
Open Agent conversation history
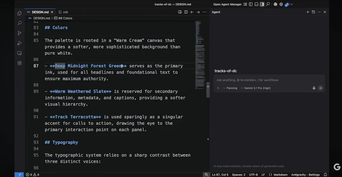tap(313, 12)
